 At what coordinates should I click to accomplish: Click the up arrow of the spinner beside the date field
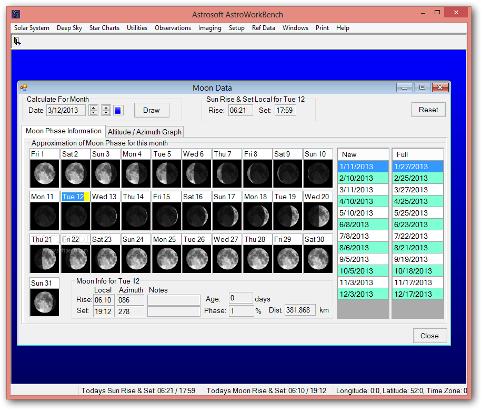pos(94,108)
